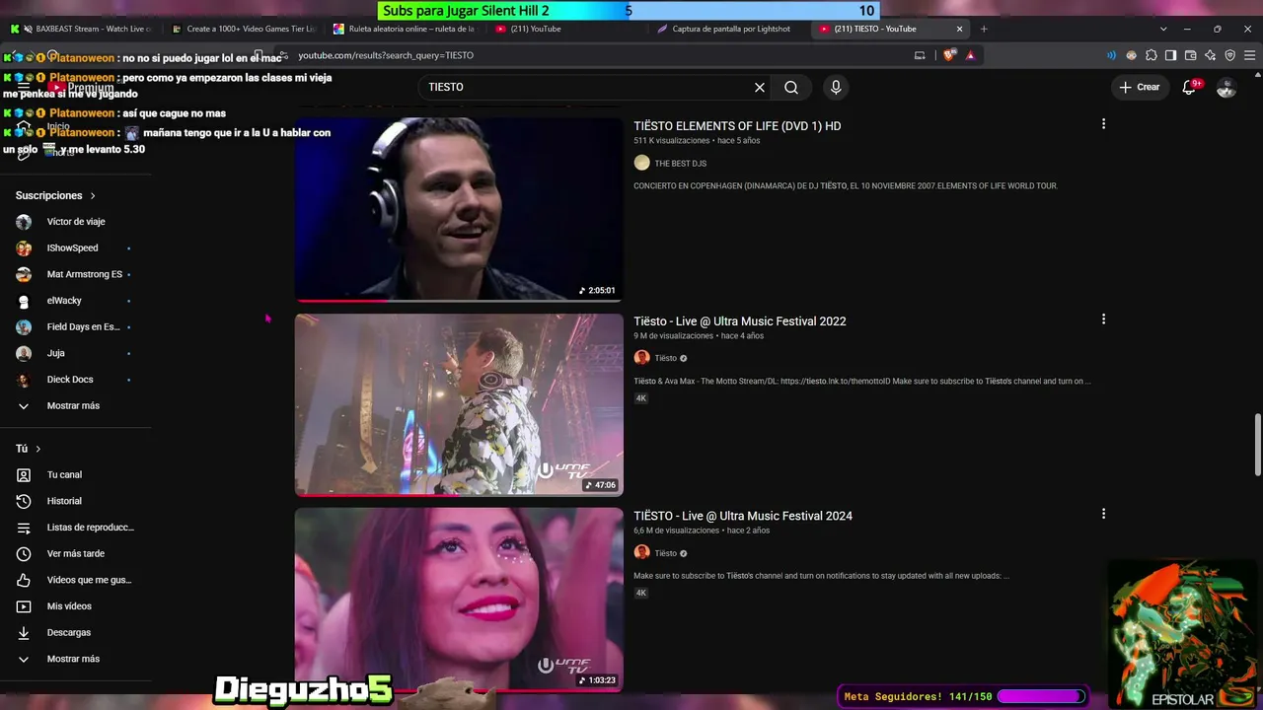
Task: Expand the Tú section with Mostrar más
Action: coord(75,659)
